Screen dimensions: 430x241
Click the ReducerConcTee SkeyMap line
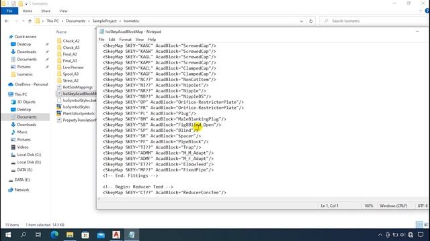point(165,193)
